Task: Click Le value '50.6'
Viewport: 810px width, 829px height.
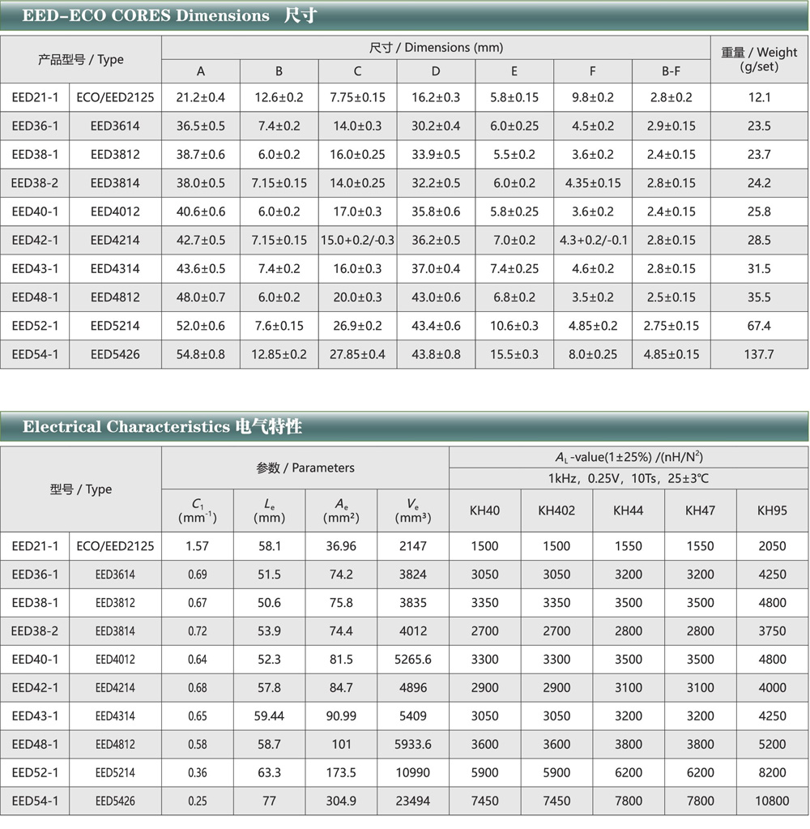Action: coord(269,603)
